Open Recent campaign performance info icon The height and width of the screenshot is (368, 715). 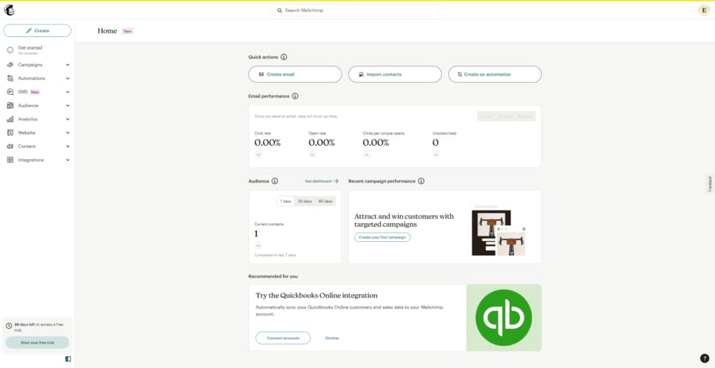point(421,181)
